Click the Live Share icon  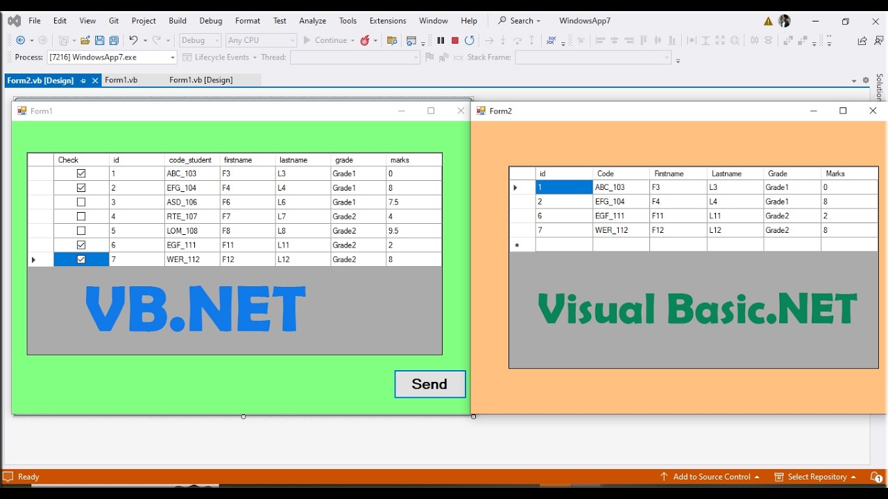tap(862, 40)
